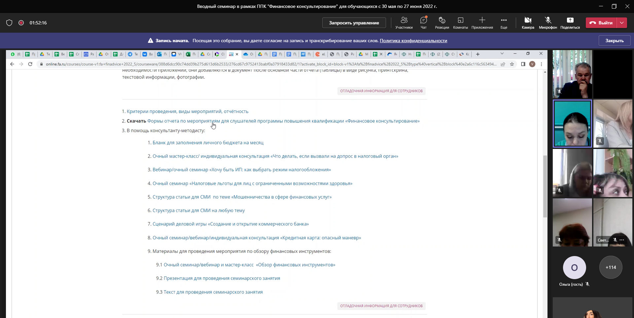The width and height of the screenshot is (634, 318).
Task: Open the Создание и открытие коммерческого банка link
Action: (x=231, y=224)
